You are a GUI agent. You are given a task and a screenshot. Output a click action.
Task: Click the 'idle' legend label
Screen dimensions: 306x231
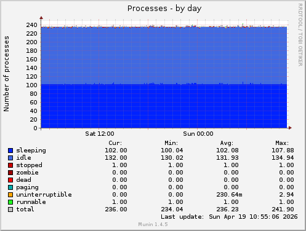[23, 158]
